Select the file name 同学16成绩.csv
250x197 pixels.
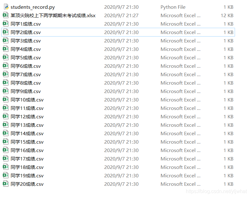27,150
